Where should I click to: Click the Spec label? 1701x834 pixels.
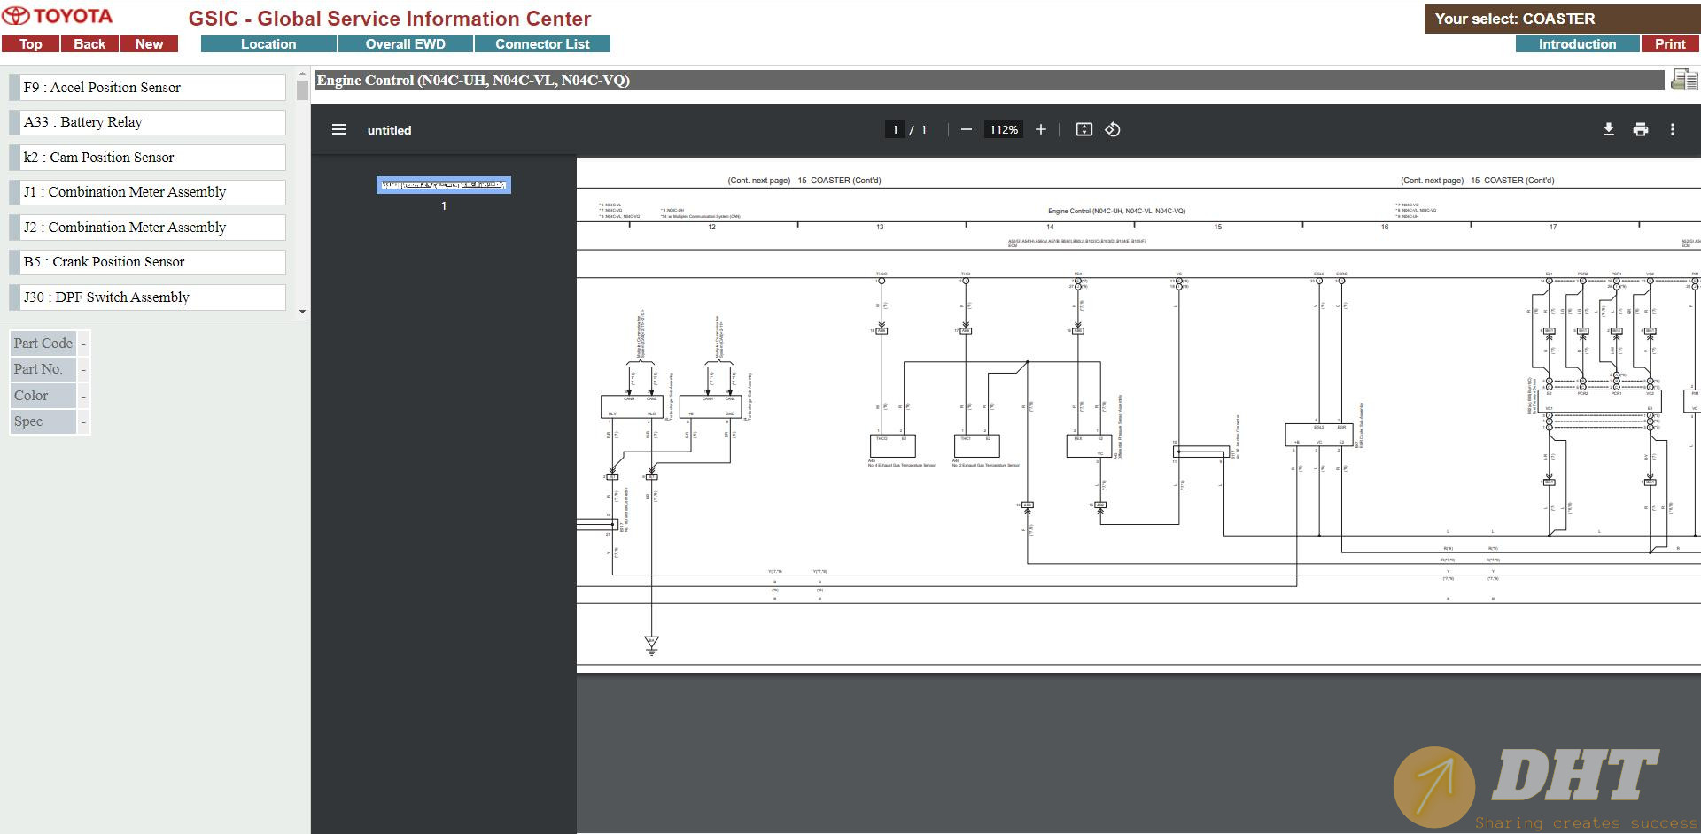(43, 421)
